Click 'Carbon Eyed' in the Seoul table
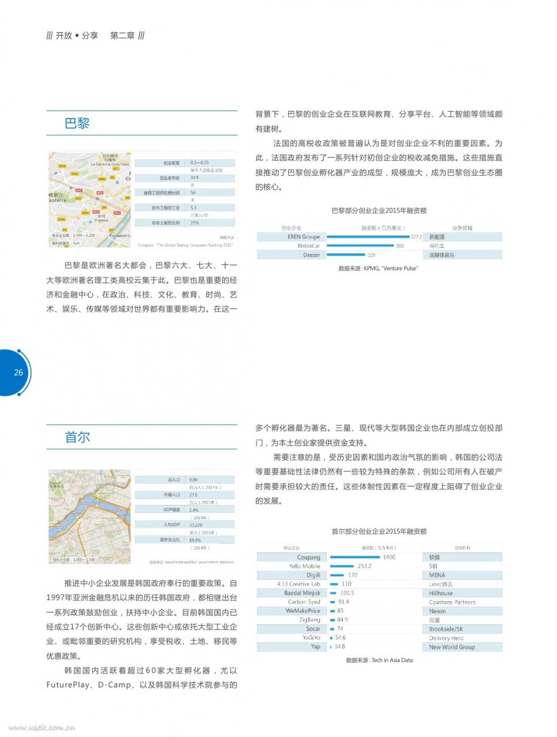The height and width of the screenshot is (737, 557). click(x=304, y=602)
